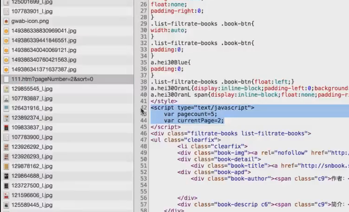Click the thumbnail icon of 109833837_l.jpg

point(7,128)
